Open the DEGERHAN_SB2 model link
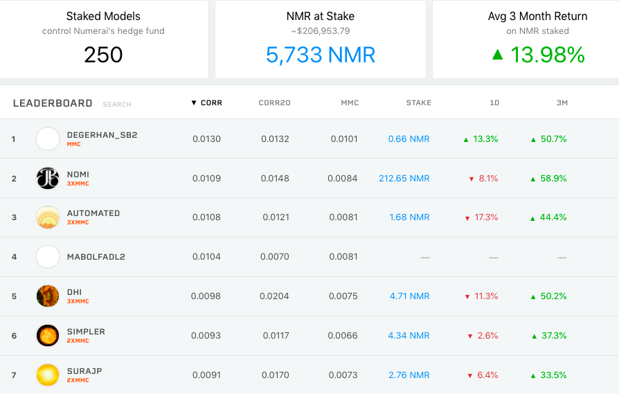Screen dimensions: 619x394 (102, 135)
